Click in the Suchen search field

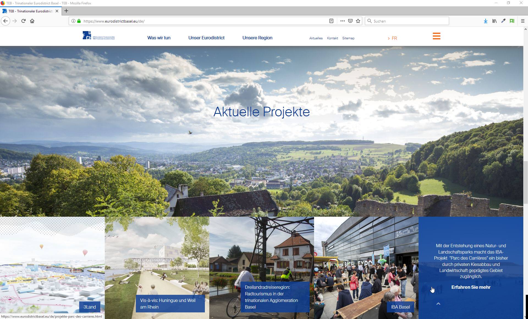407,21
